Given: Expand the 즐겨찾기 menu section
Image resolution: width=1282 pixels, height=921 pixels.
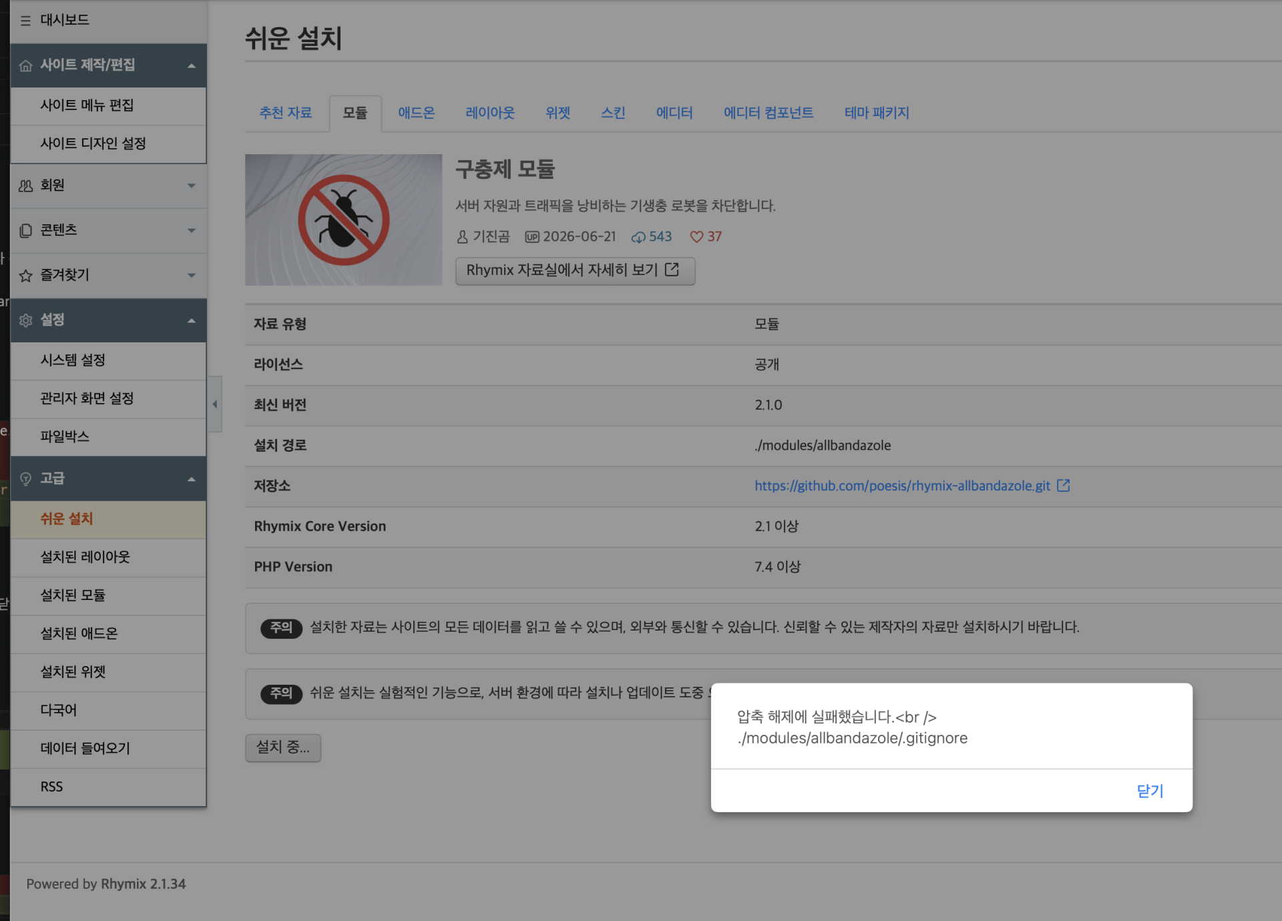Looking at the screenshot, I should click(192, 275).
